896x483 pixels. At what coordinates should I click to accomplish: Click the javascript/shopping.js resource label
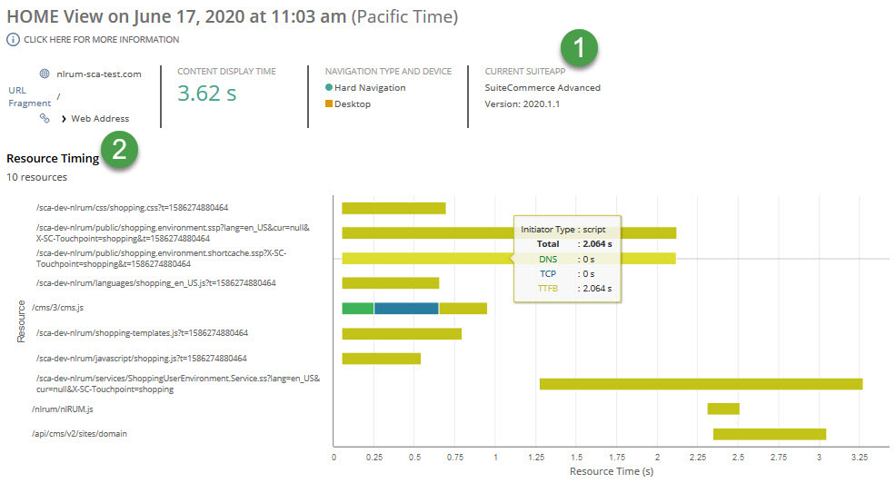tap(141, 359)
